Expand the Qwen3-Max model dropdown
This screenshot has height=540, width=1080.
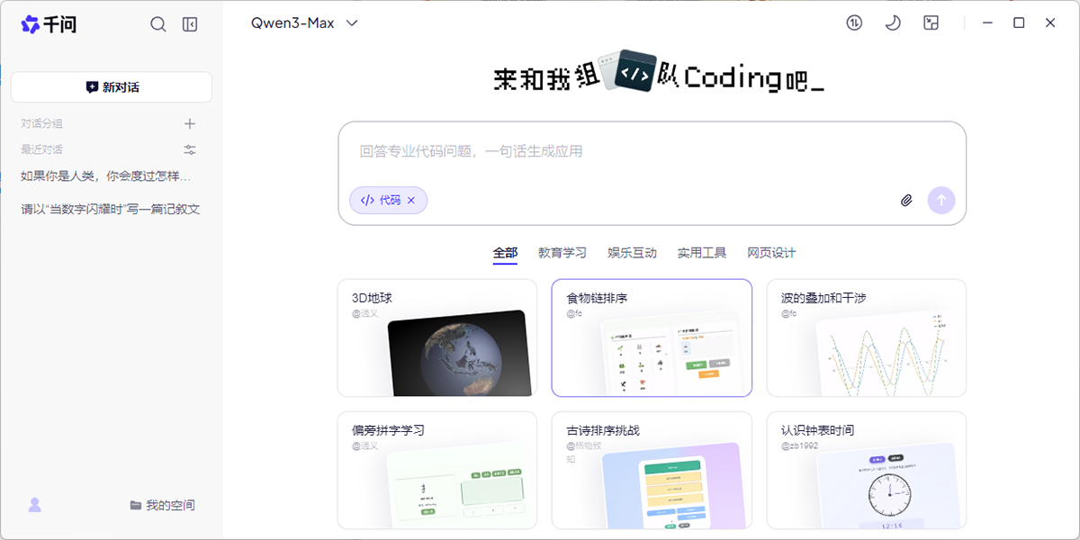[x=304, y=23]
